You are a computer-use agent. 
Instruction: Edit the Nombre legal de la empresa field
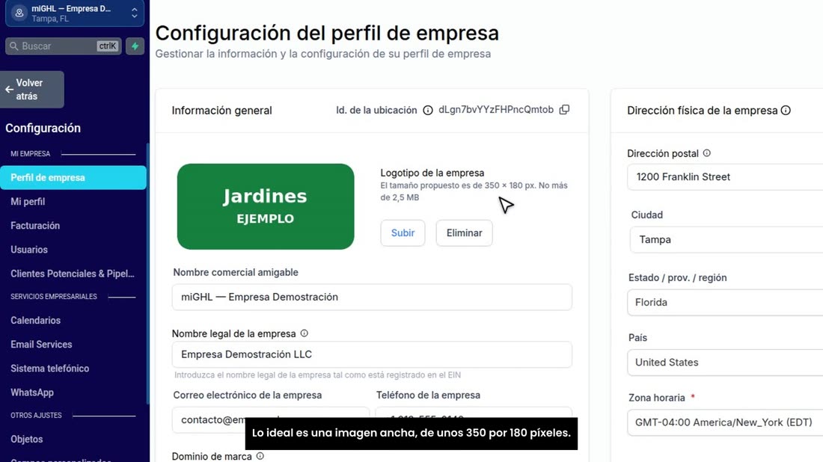click(x=372, y=354)
